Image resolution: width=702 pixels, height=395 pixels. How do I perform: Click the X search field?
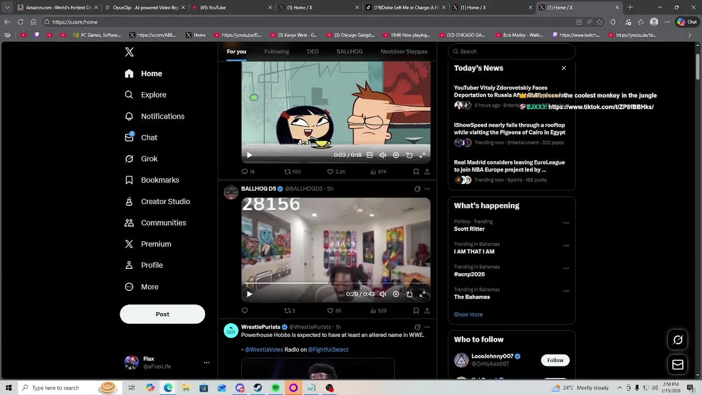pyautogui.click(x=512, y=52)
